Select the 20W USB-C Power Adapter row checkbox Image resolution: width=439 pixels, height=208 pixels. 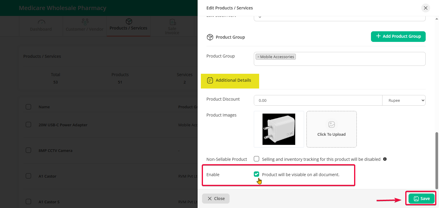click(x=28, y=125)
